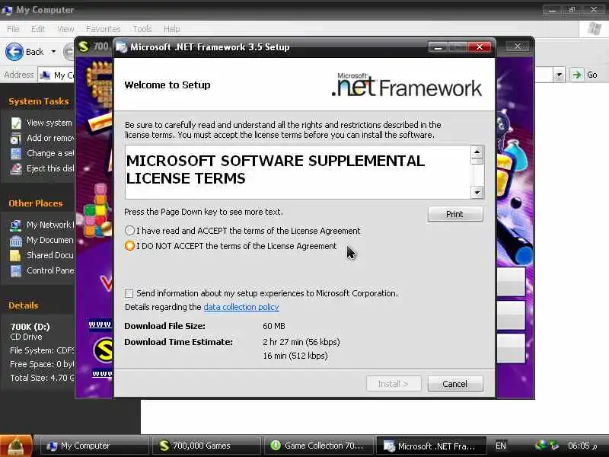Click Add or remove programs icon

(x=16, y=139)
